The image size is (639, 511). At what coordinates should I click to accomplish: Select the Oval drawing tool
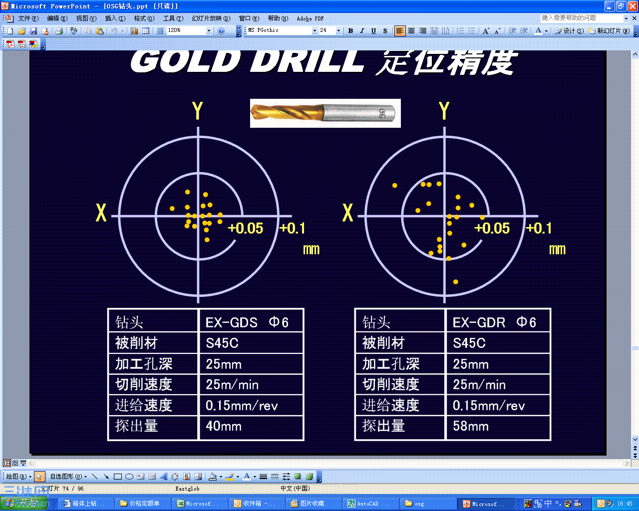tap(129, 477)
